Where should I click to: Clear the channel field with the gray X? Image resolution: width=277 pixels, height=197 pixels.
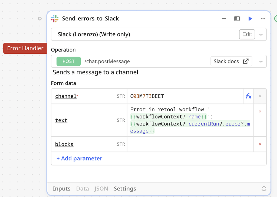click(260, 96)
